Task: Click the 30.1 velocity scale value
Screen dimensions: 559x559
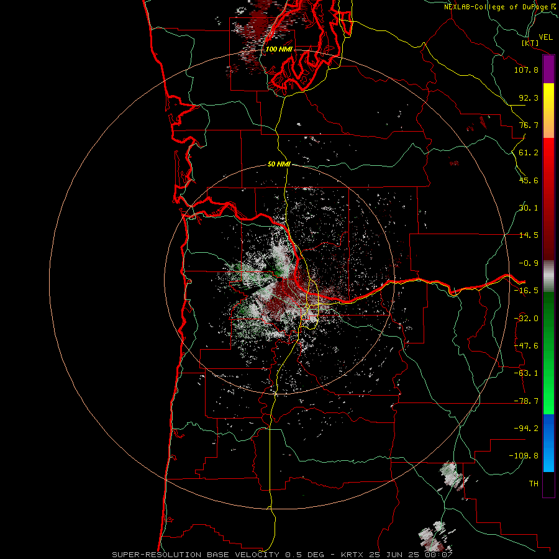Action: pyautogui.click(x=529, y=208)
